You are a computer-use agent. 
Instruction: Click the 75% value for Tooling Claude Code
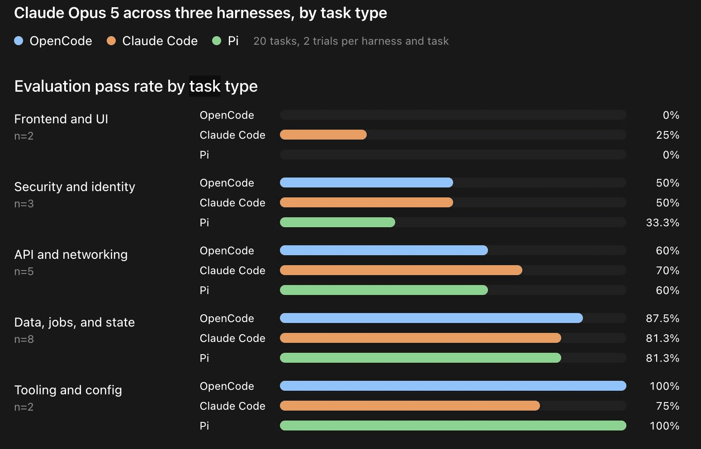[x=668, y=406]
